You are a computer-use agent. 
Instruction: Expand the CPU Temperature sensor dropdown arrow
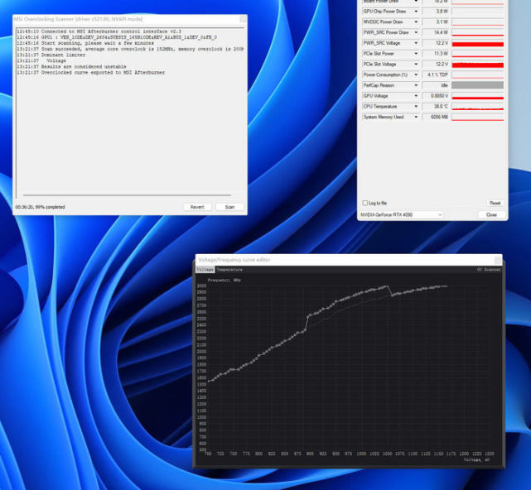point(416,107)
